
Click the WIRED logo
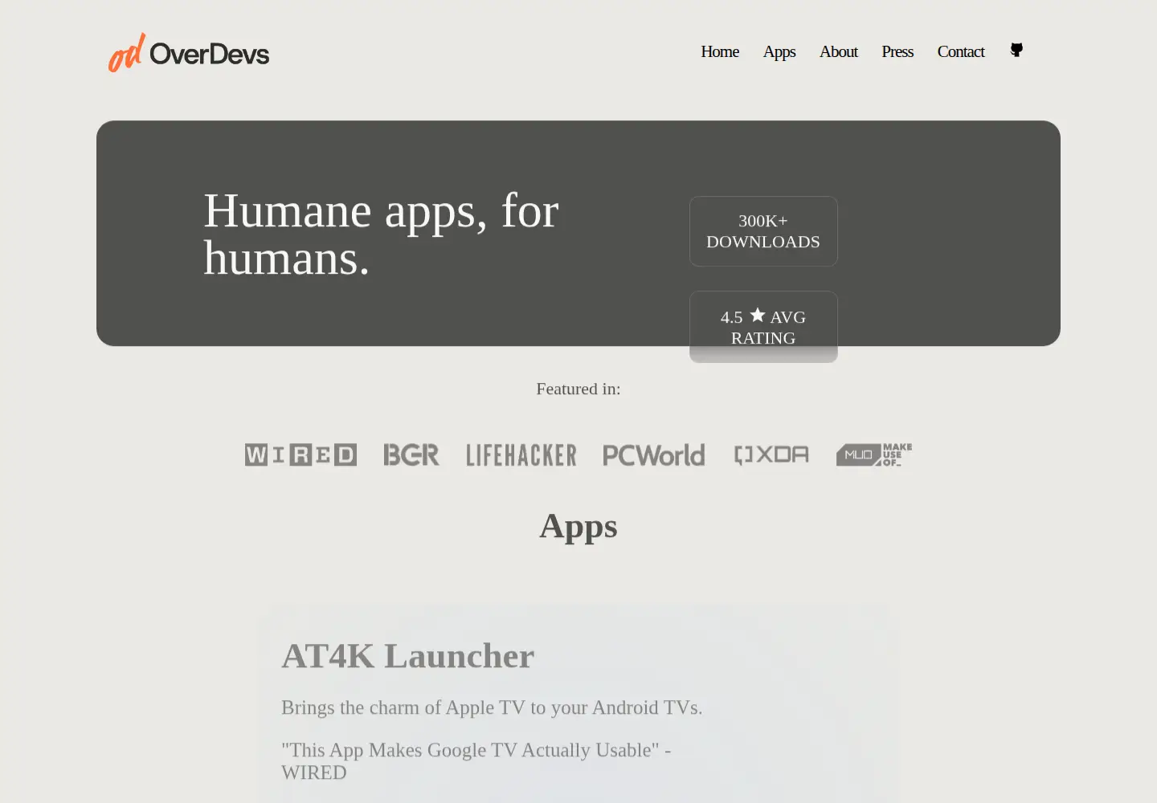click(x=300, y=455)
